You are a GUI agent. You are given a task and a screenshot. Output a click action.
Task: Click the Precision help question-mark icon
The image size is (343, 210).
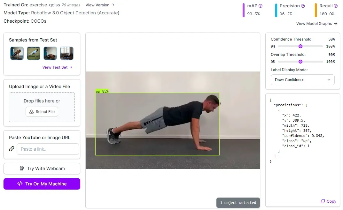click(303, 6)
